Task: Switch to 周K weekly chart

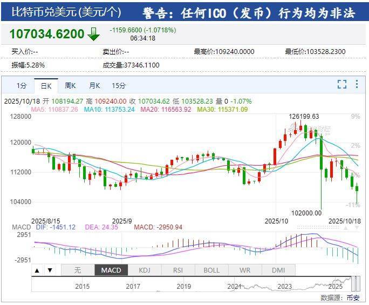Action: click(70, 85)
